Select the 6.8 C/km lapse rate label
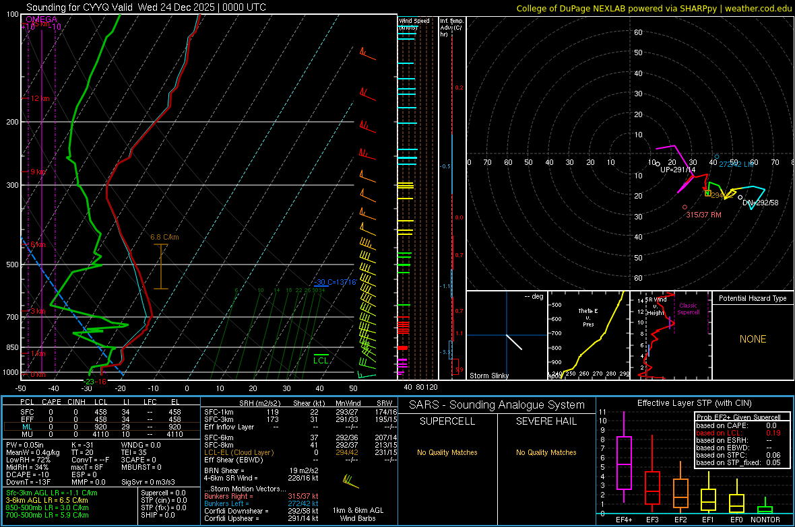This screenshot has width=795, height=527. coord(164,237)
